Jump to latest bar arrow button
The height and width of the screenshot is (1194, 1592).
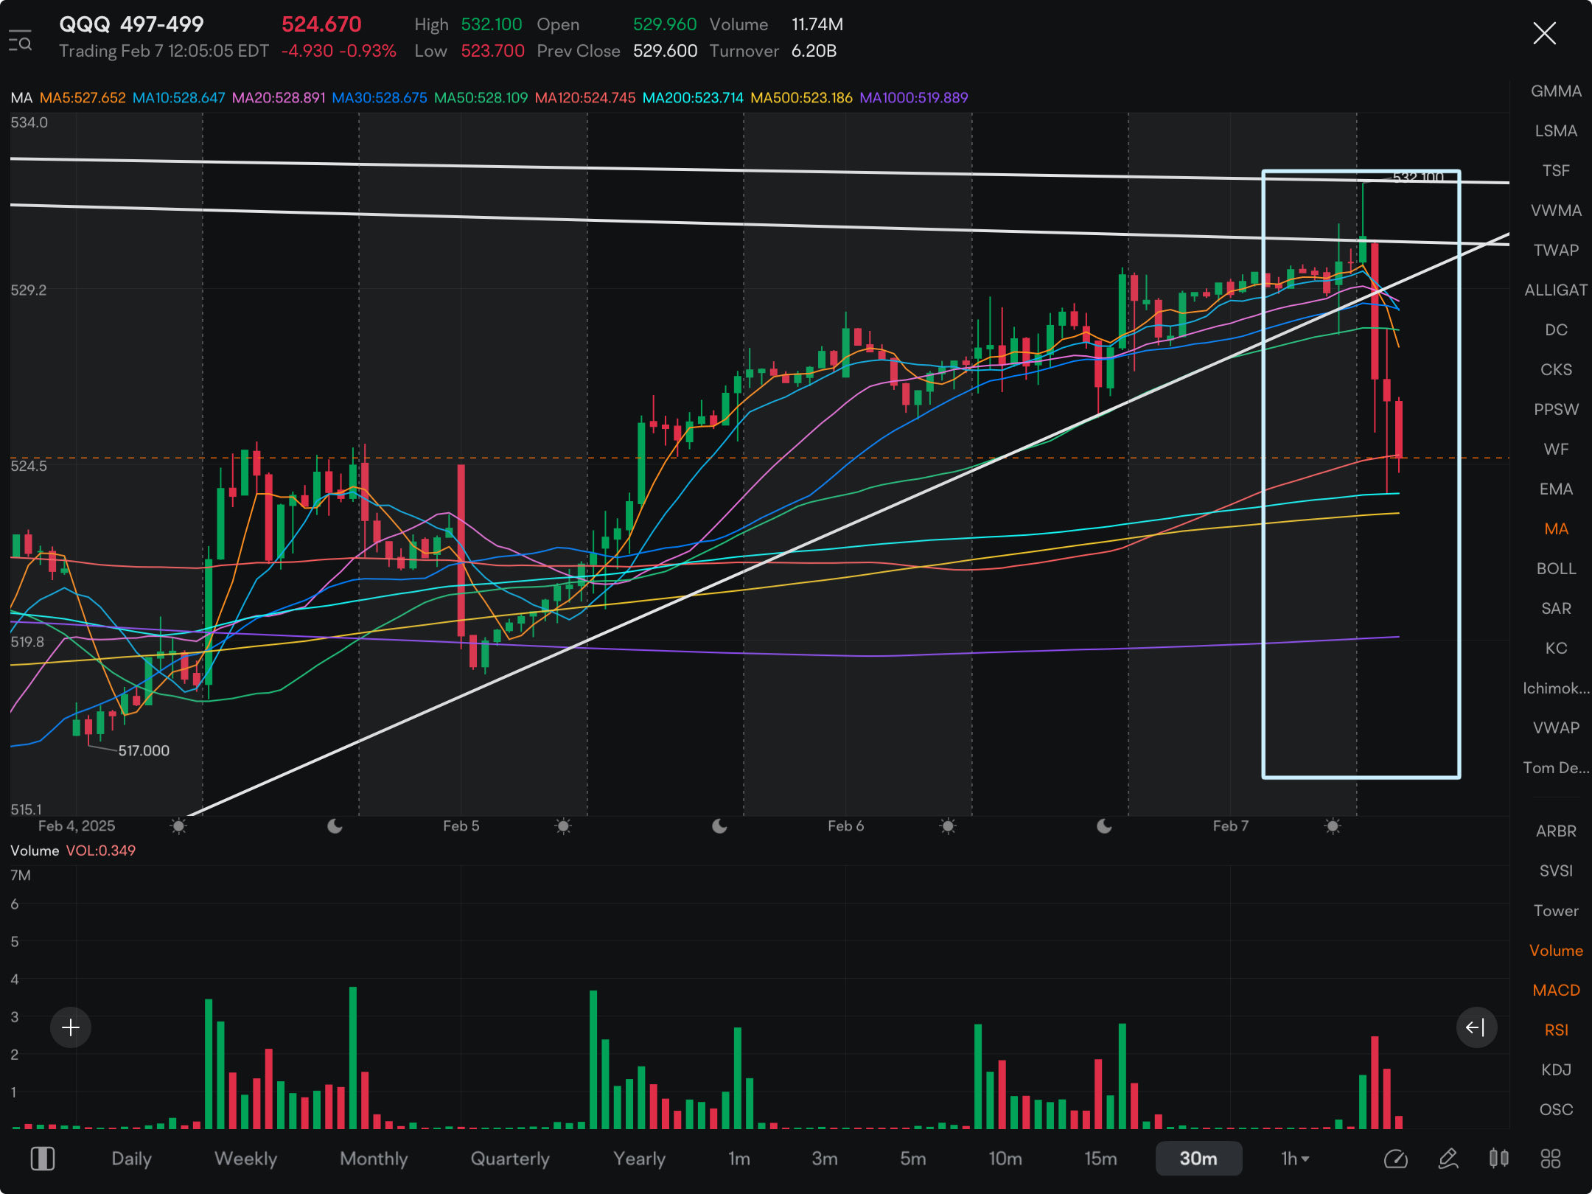pos(1476,1027)
